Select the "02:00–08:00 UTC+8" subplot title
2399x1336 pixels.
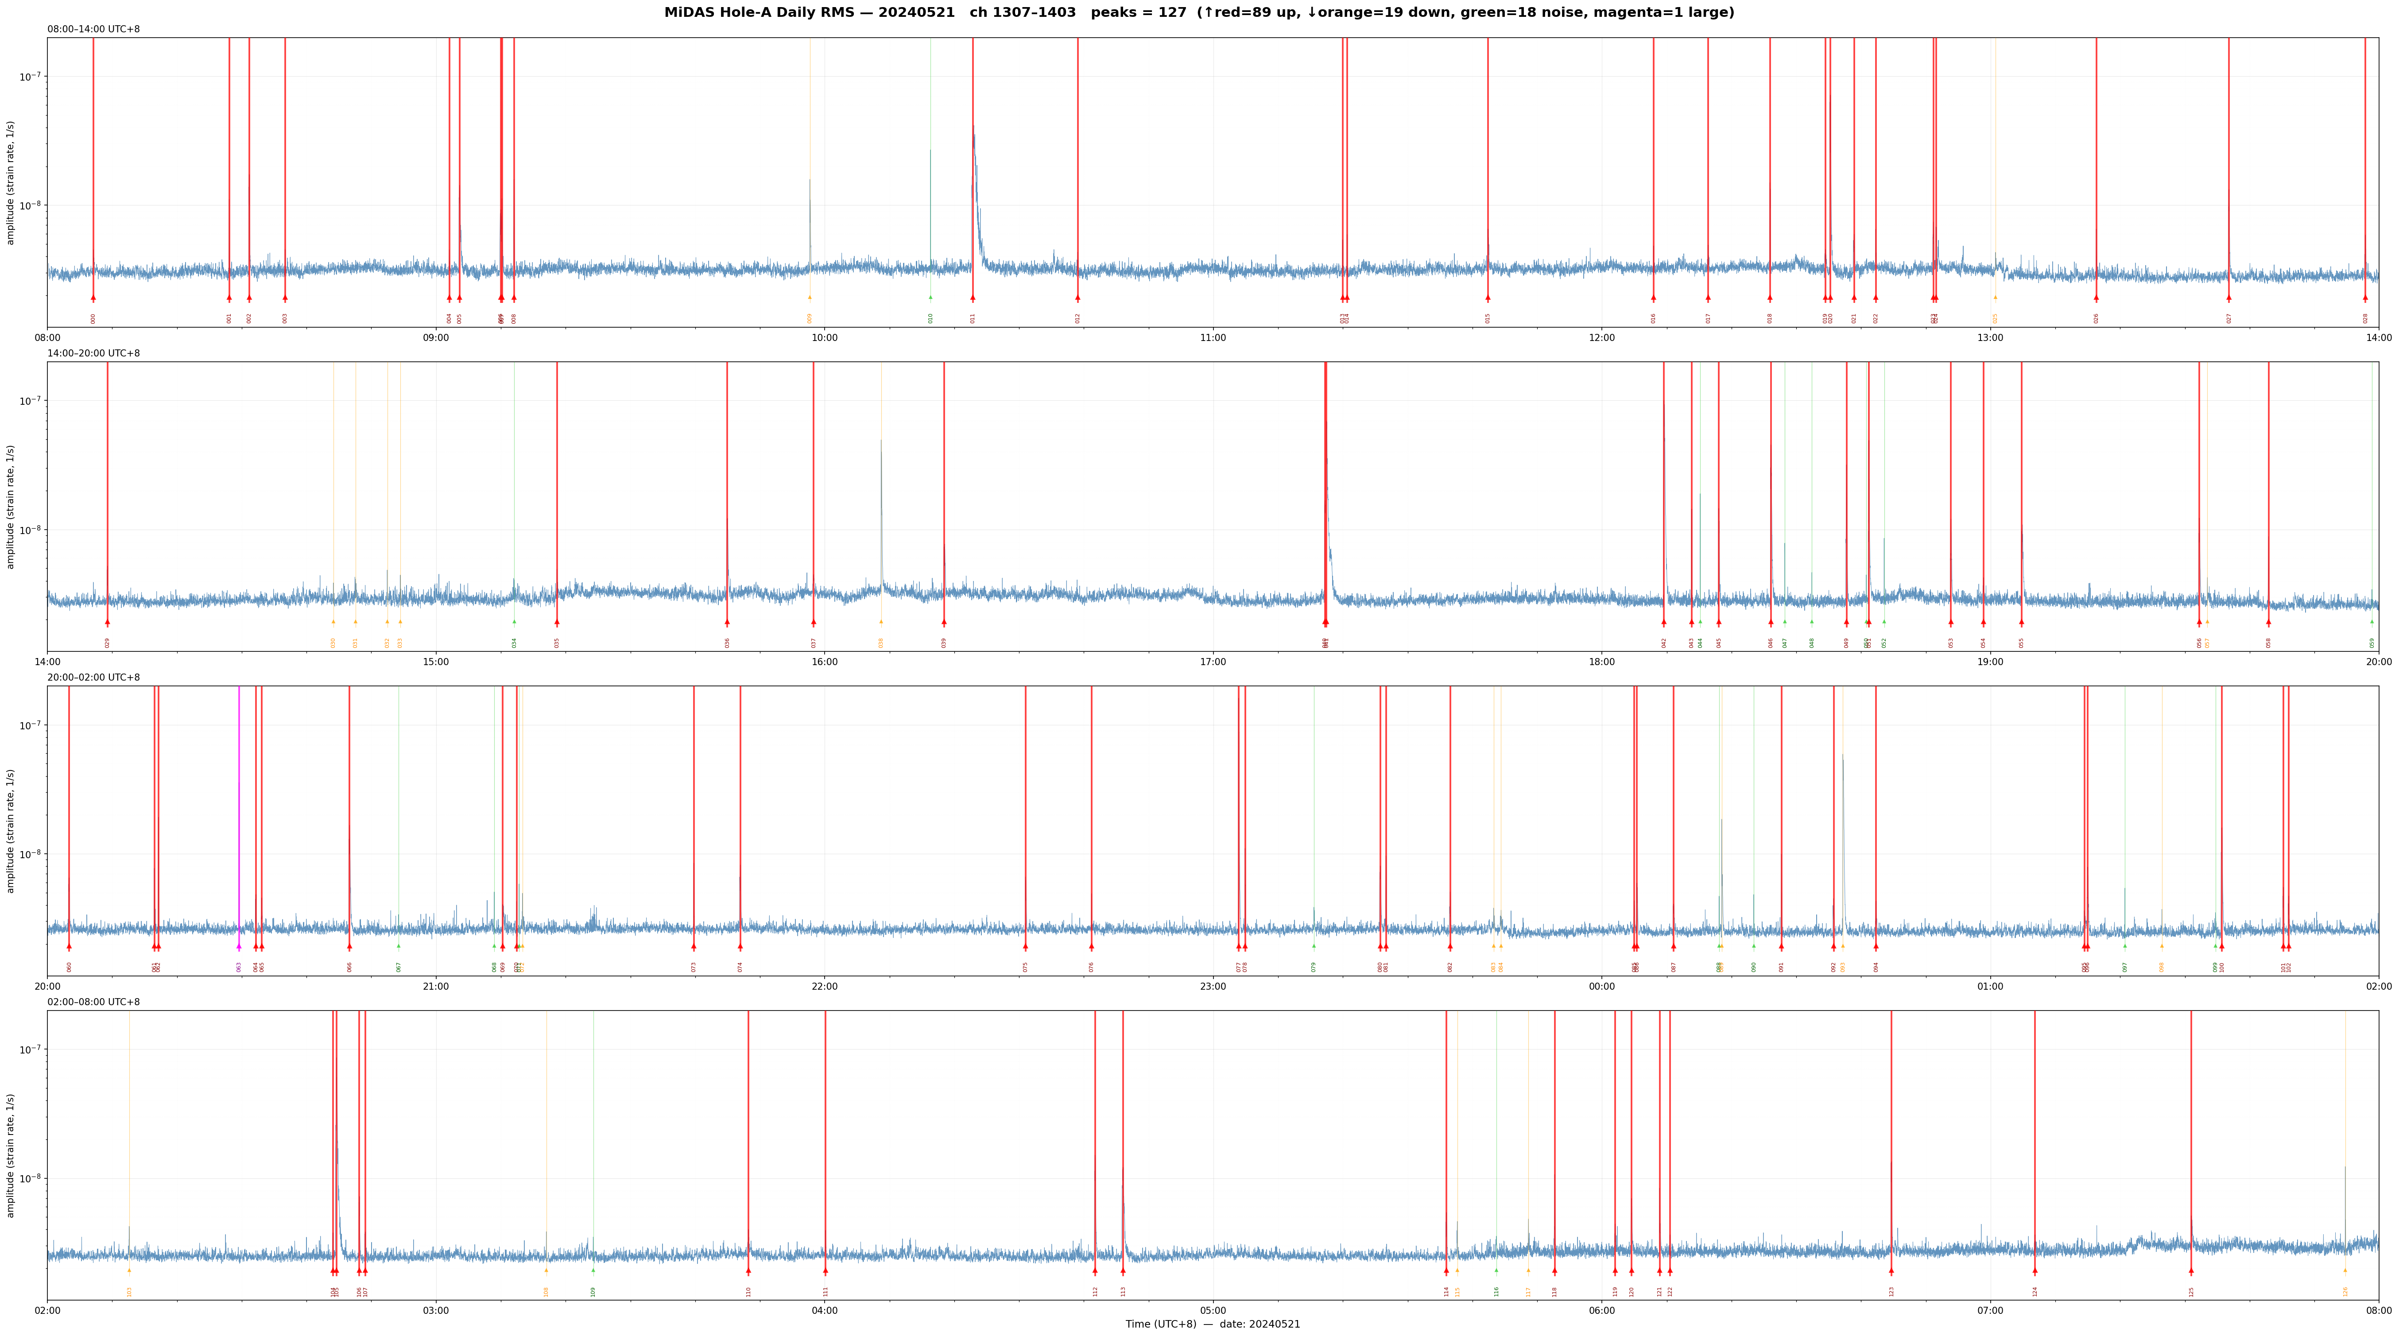pyautogui.click(x=94, y=1002)
